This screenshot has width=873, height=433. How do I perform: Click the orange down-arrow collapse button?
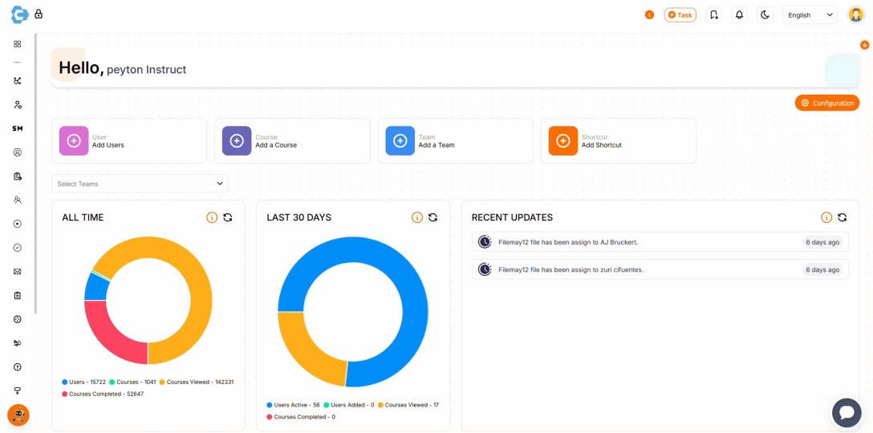click(864, 45)
